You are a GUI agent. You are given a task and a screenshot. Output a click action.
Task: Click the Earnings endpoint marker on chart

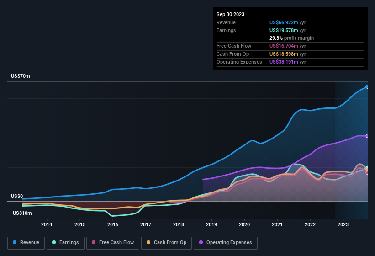367,167
